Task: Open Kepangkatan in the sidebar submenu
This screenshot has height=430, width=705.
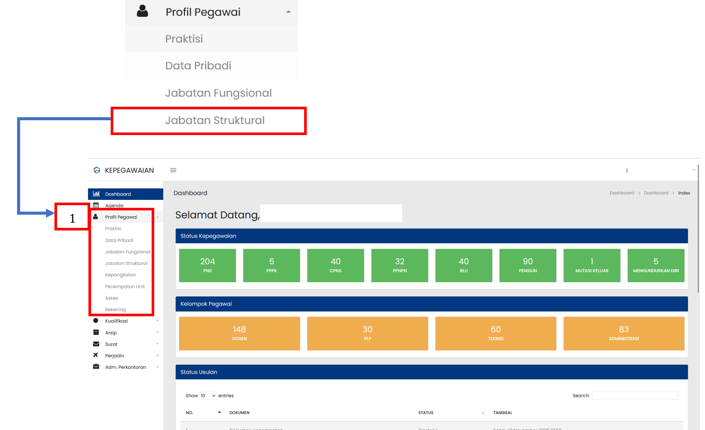Action: [120, 275]
